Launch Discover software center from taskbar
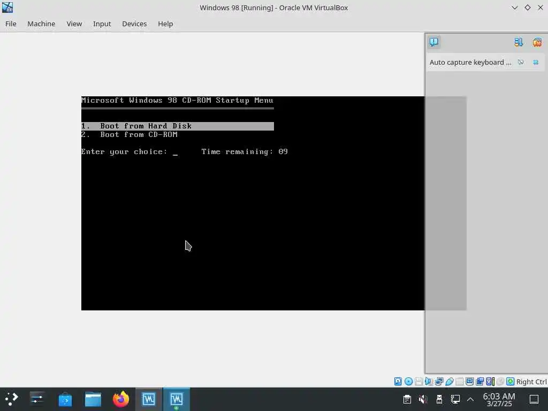Viewport: 548px width, 411px height. [65, 399]
